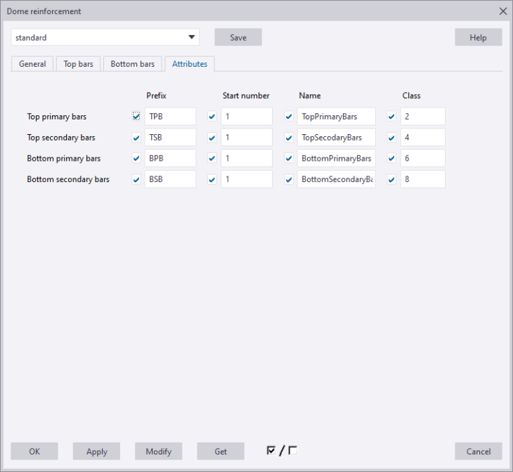Toggle Top secondary bars Start number checkbox
The height and width of the screenshot is (472, 513).
point(212,138)
